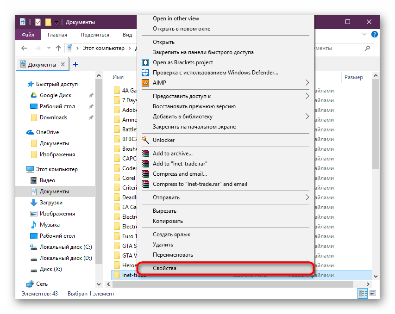Open a new tab with the plus icon
Viewport: 395px width, 314px height.
75,64
